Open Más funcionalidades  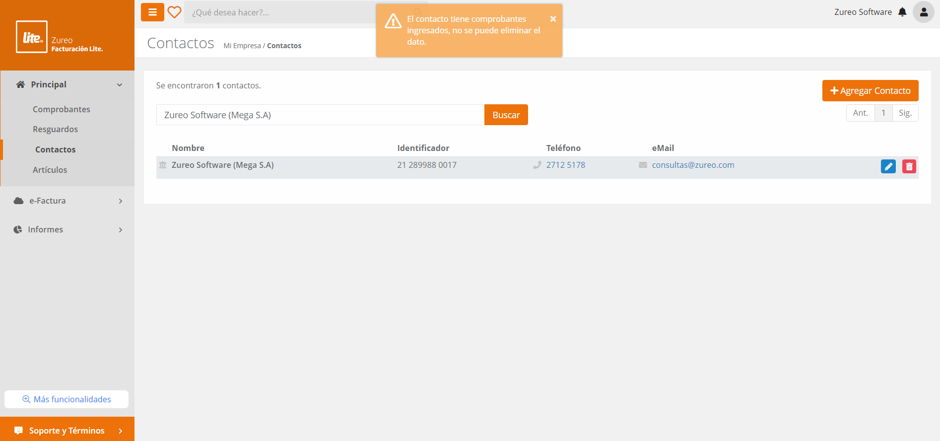[67, 399]
